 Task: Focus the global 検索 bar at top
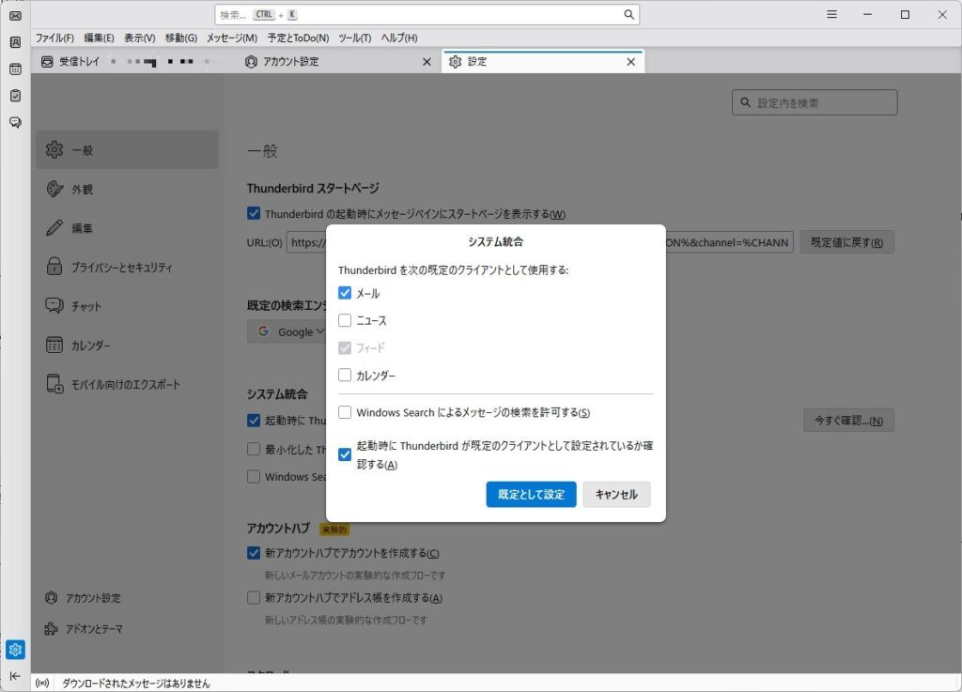427,15
